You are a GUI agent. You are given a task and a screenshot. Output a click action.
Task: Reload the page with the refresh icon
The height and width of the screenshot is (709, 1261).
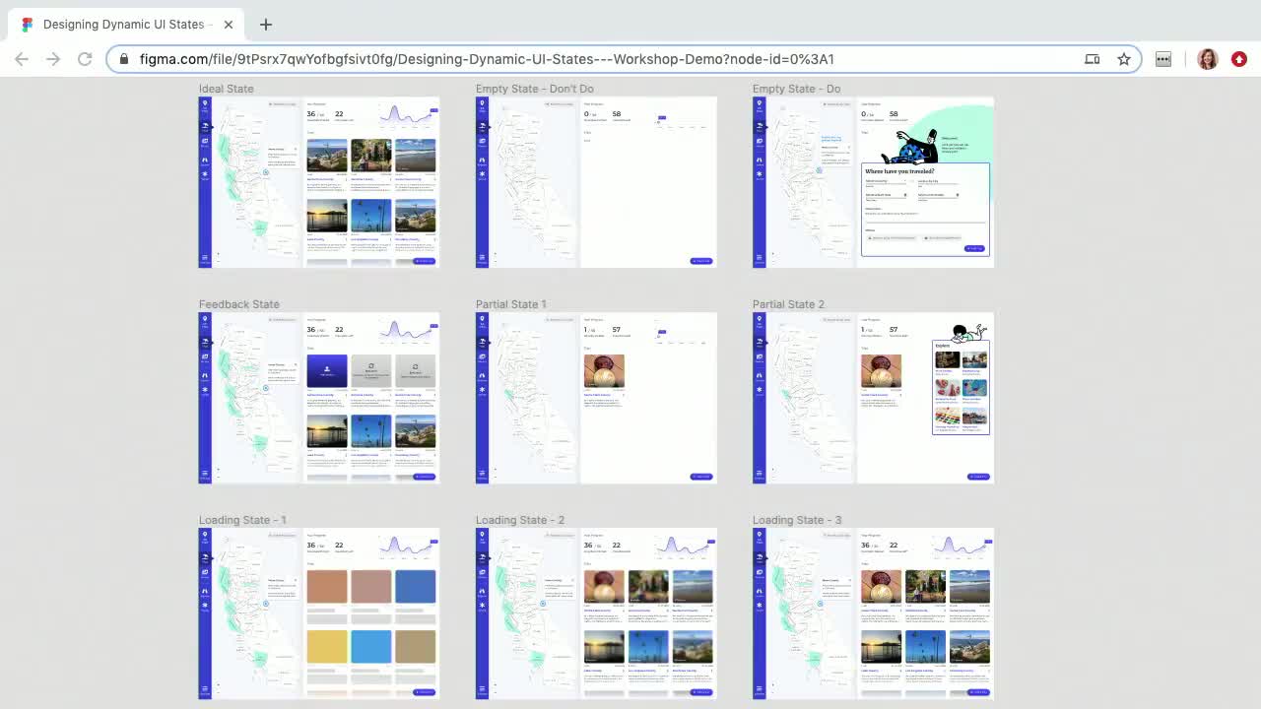tap(85, 59)
